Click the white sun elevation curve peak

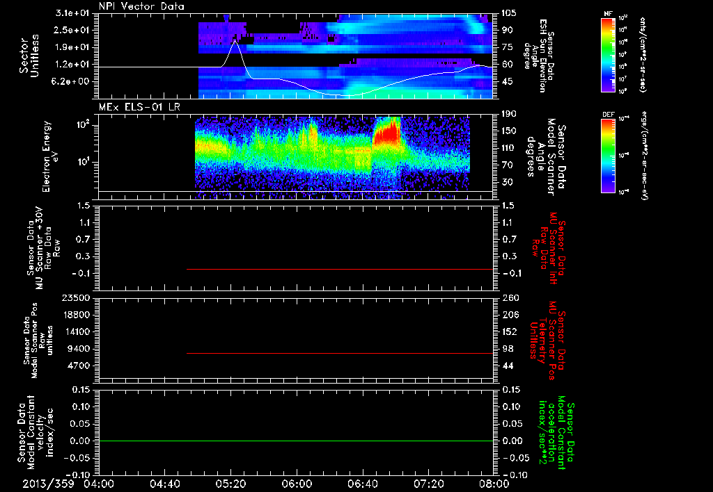(x=235, y=41)
